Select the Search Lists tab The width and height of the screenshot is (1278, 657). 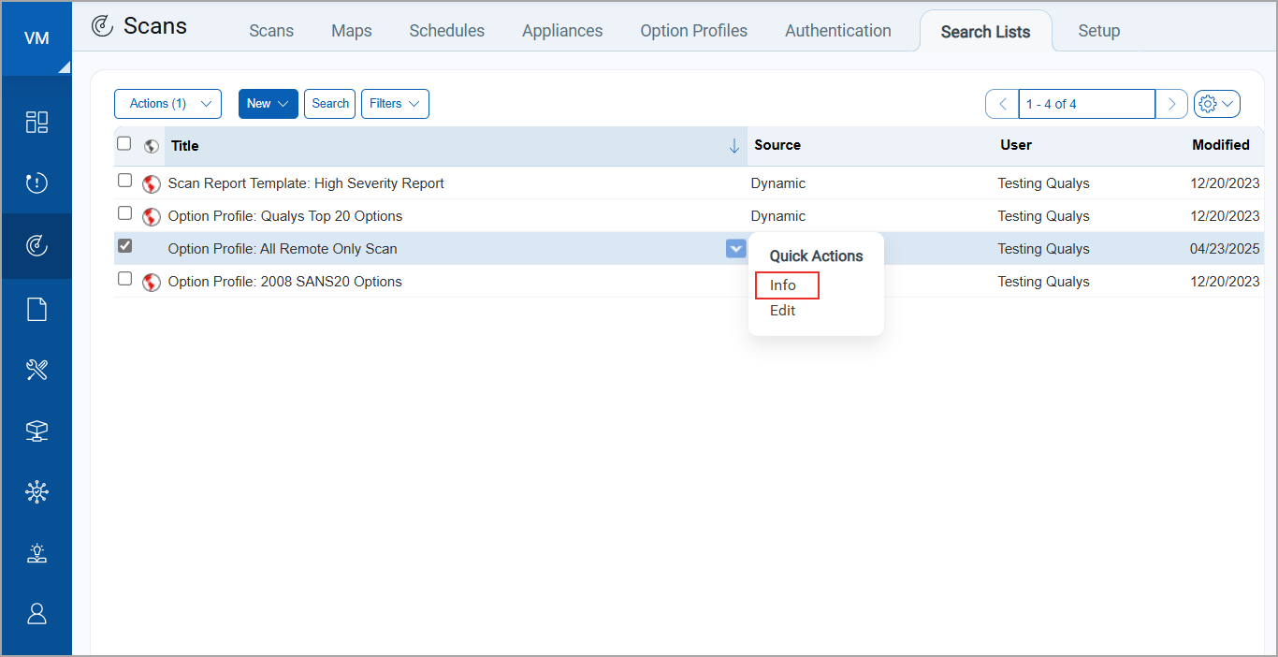click(x=986, y=32)
